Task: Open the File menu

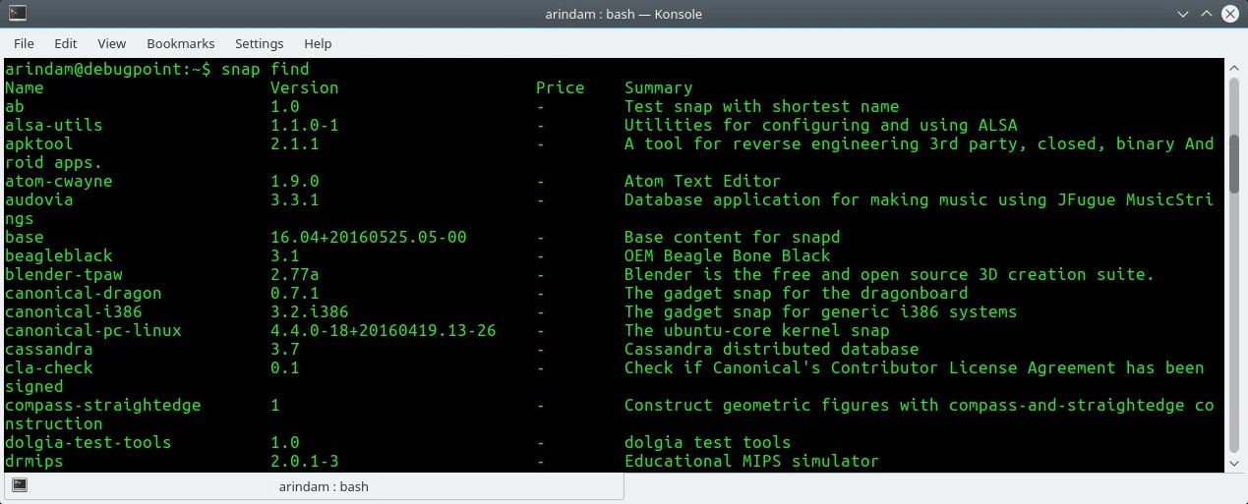Action: [24, 43]
